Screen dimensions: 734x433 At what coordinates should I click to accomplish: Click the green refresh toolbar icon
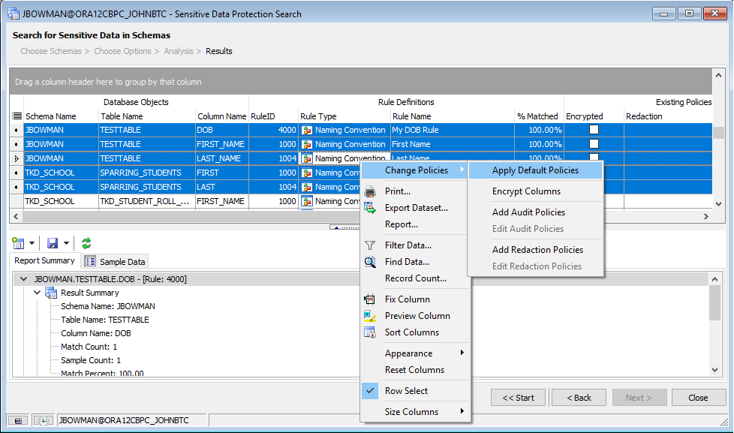(x=86, y=243)
